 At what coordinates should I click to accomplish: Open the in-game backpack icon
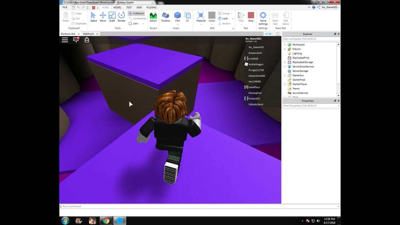tap(87, 40)
